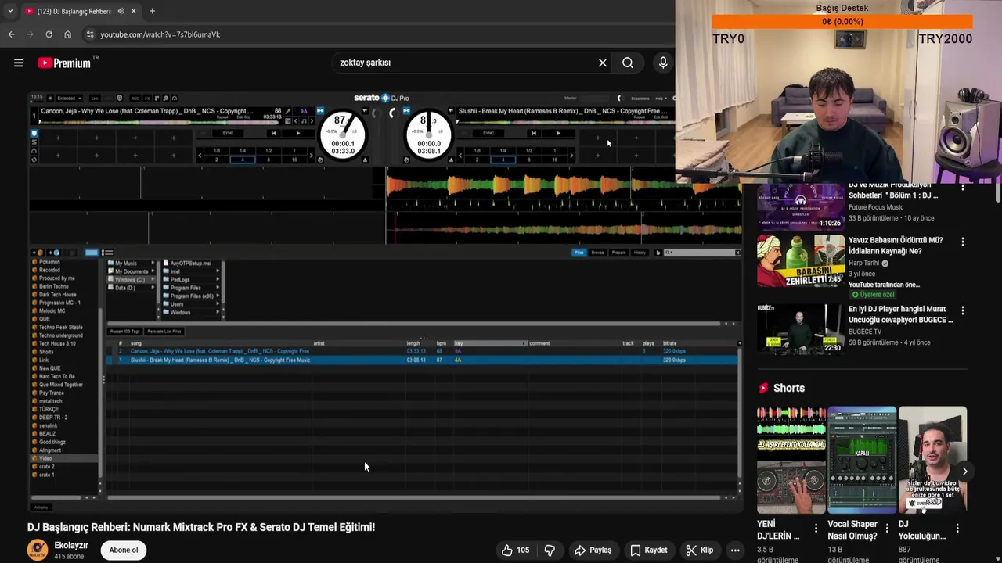Click the add smart crate icon
This screenshot has width=1002, height=563.
tap(55, 253)
